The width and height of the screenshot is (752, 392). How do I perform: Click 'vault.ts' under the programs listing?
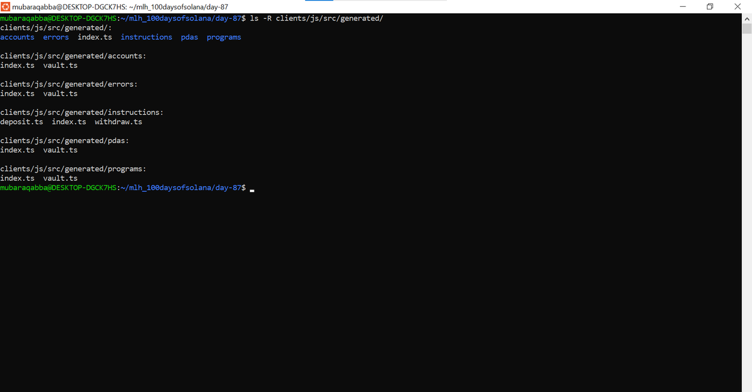point(60,178)
